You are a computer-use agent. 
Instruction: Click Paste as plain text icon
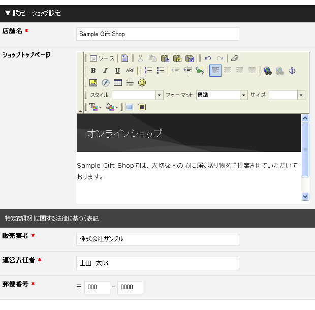point(177,58)
